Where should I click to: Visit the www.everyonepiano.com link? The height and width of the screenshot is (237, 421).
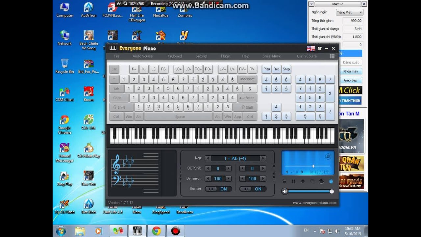(315, 203)
